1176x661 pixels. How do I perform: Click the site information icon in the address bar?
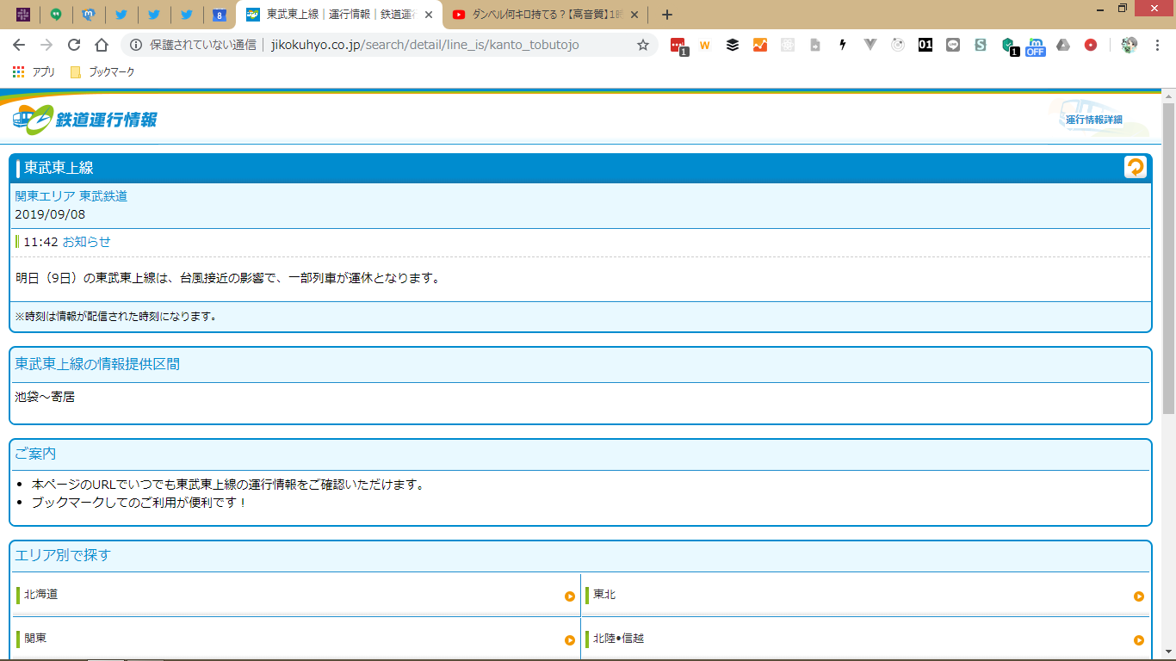coord(136,45)
